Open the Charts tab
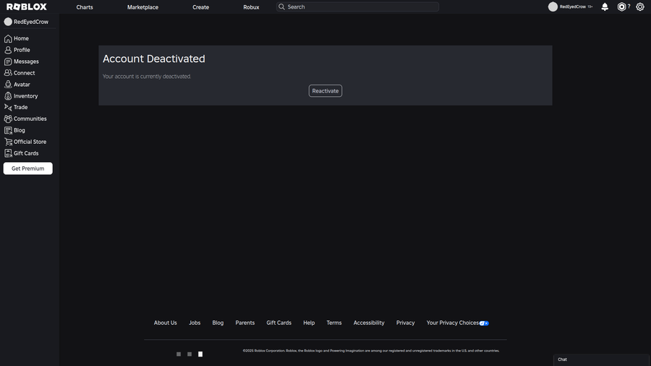The width and height of the screenshot is (651, 366). (85, 7)
